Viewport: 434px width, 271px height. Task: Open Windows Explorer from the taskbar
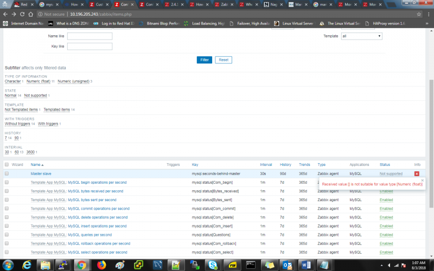pyautogui.click(x=45, y=265)
